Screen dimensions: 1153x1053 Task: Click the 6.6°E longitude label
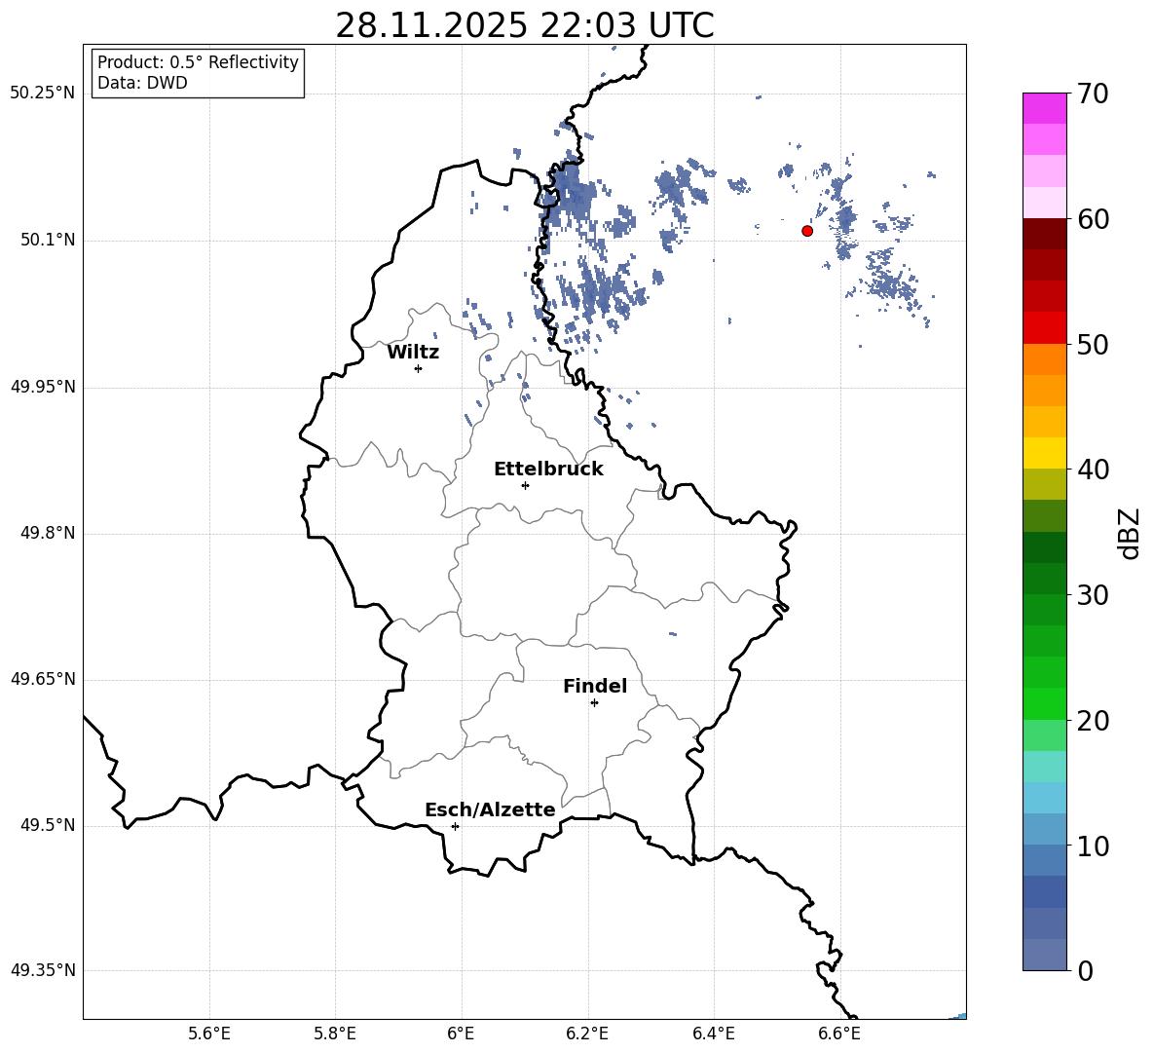(x=839, y=1034)
